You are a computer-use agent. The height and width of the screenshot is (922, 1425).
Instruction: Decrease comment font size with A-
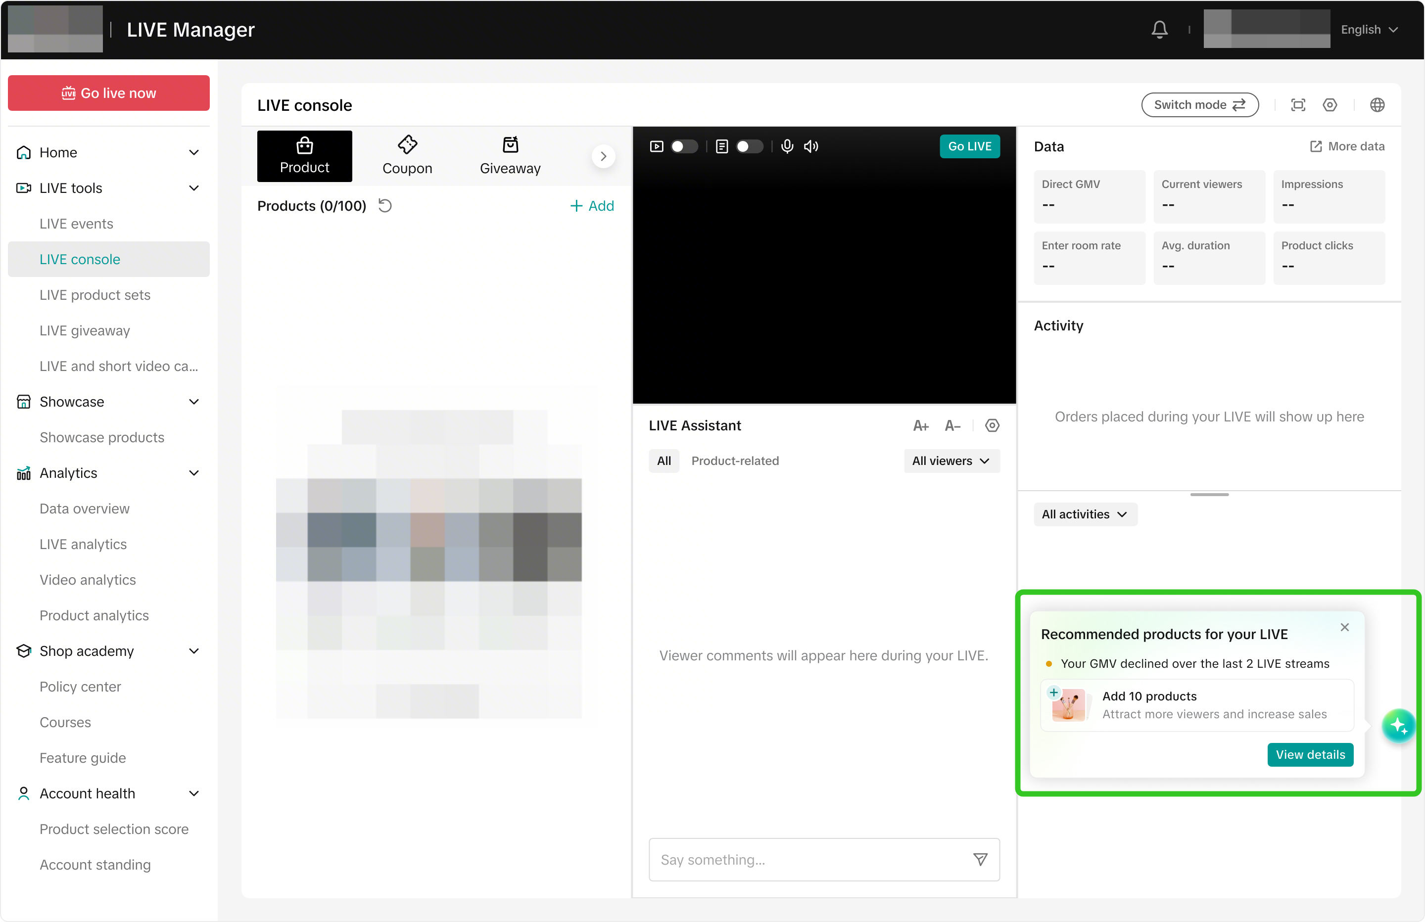point(952,426)
